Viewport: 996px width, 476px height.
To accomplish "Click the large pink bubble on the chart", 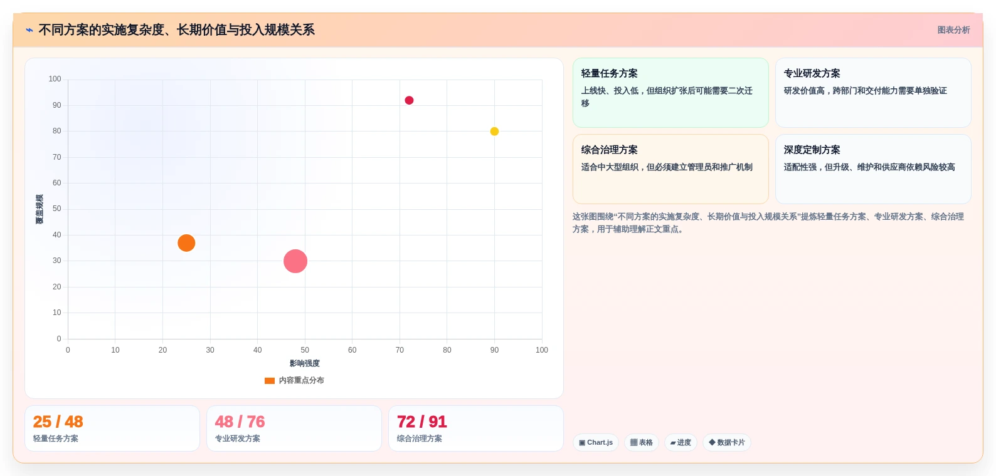I will click(295, 261).
